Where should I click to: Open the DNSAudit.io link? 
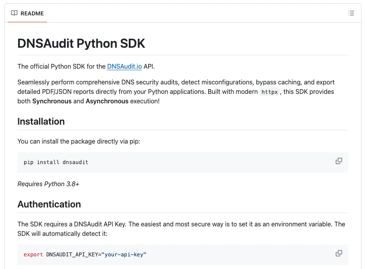[x=124, y=67]
